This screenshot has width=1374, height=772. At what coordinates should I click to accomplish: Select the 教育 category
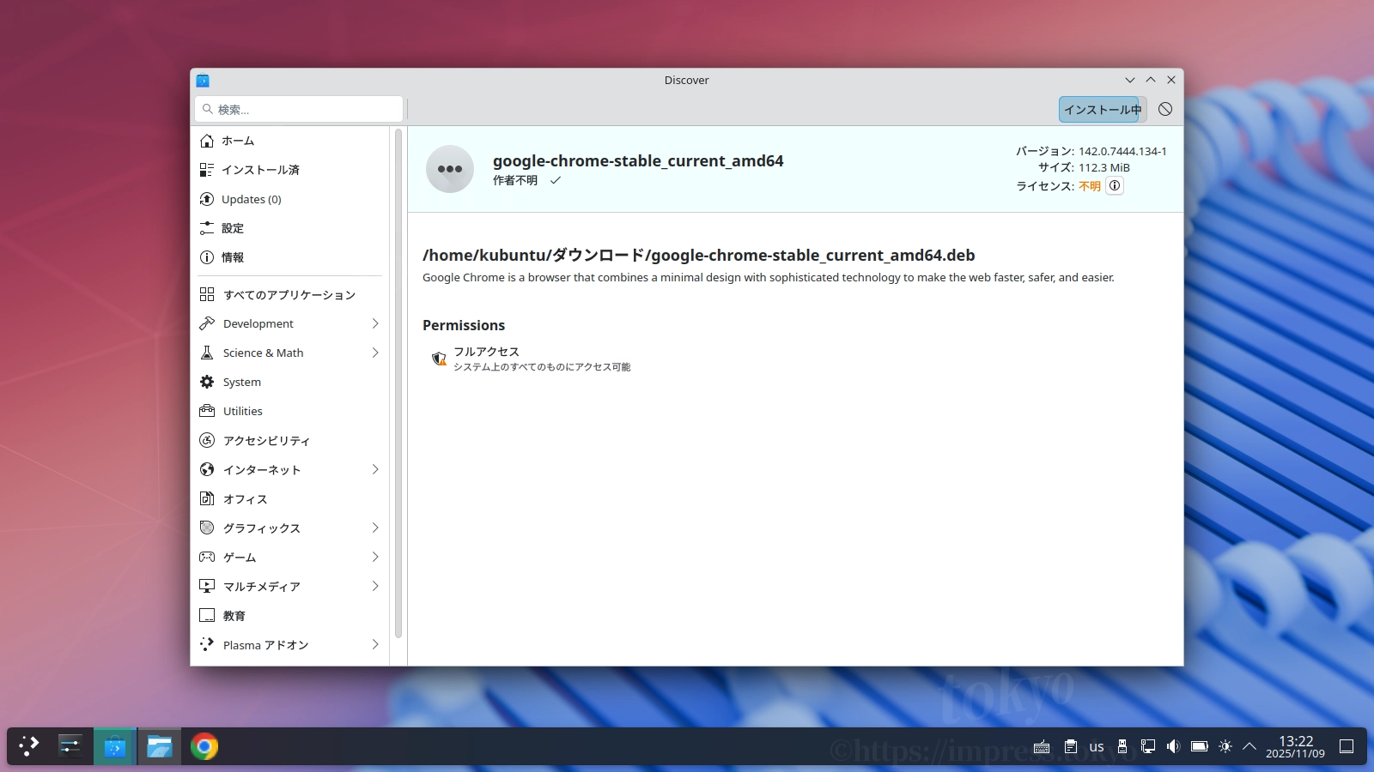[x=290, y=615]
